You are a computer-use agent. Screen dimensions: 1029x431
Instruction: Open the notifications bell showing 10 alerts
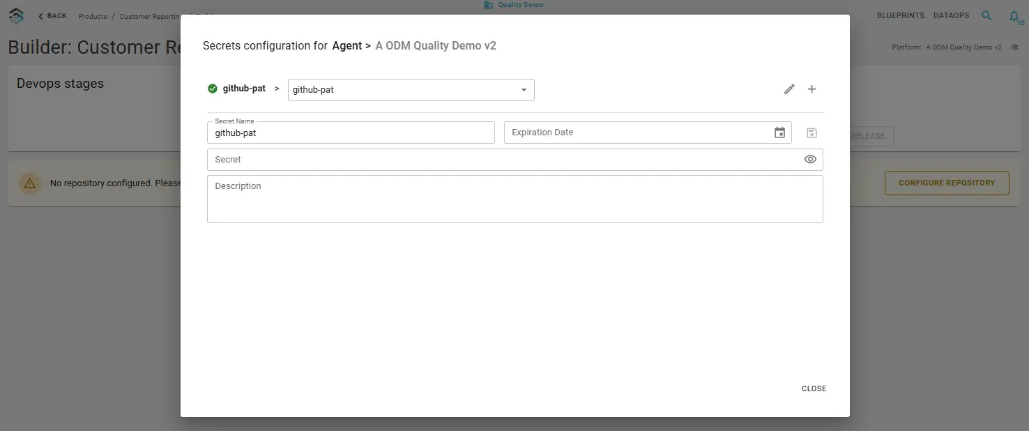(x=1014, y=15)
